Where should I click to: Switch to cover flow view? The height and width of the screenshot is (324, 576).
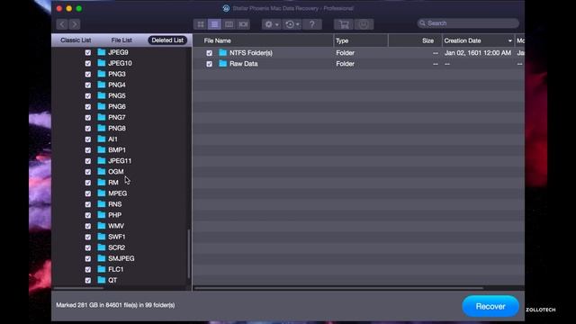click(x=243, y=24)
